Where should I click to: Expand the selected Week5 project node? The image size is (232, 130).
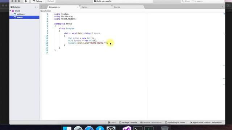tap(12, 17)
